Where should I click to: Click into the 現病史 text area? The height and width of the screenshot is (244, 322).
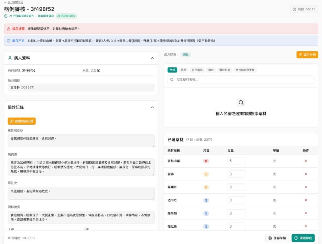(x=81, y=167)
